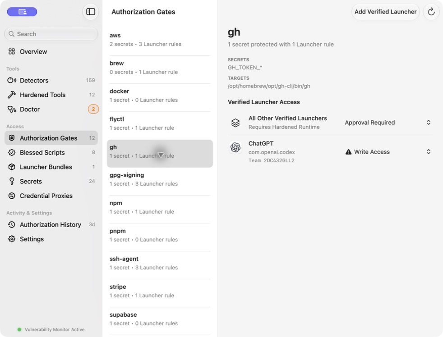Click the Doctor badge showing 2
443x337 pixels.
tap(93, 109)
